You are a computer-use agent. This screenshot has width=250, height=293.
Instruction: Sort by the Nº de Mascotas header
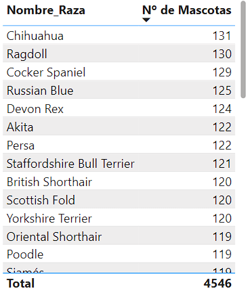pyautogui.click(x=187, y=10)
